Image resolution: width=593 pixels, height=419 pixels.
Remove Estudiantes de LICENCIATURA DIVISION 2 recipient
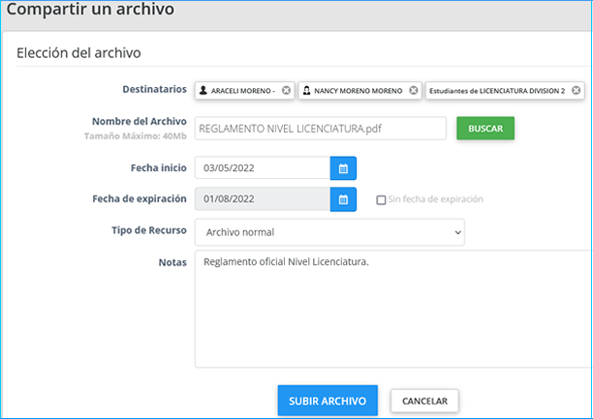coord(576,90)
